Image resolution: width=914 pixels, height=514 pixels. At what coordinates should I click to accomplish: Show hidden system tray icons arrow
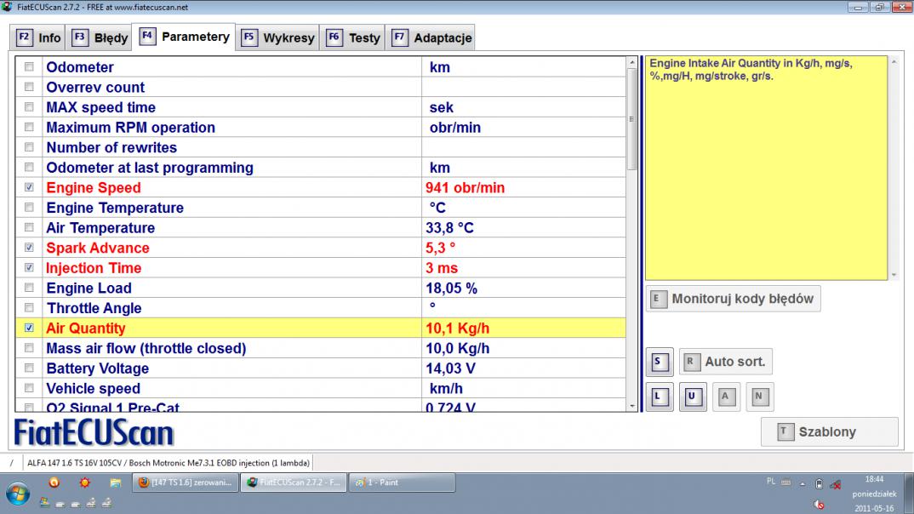[x=803, y=483]
